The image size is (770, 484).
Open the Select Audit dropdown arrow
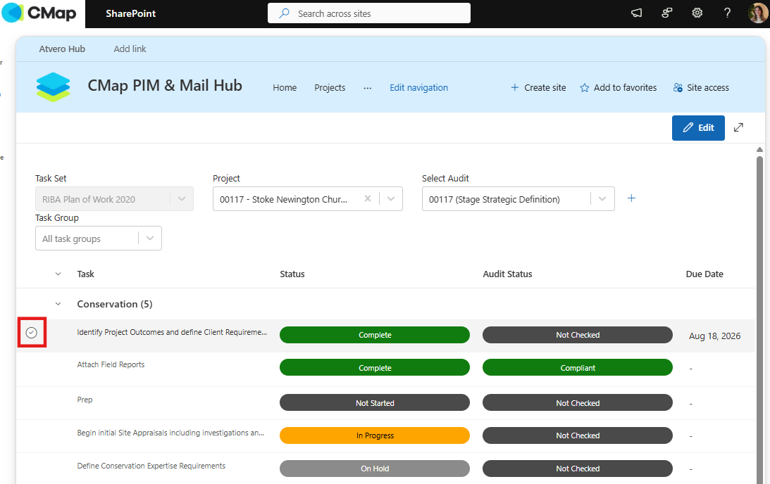point(602,198)
